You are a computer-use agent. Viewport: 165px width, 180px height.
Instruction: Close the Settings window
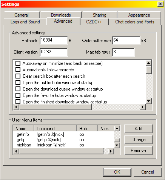coord(160,4)
